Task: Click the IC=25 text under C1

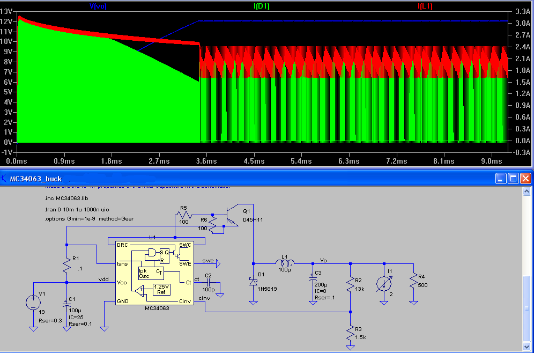Action: coord(75,319)
